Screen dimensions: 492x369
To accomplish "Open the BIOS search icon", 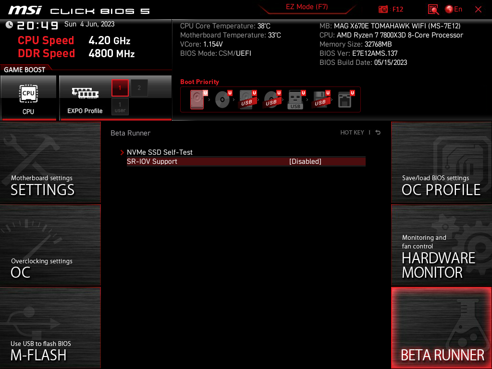I will [x=433, y=9].
